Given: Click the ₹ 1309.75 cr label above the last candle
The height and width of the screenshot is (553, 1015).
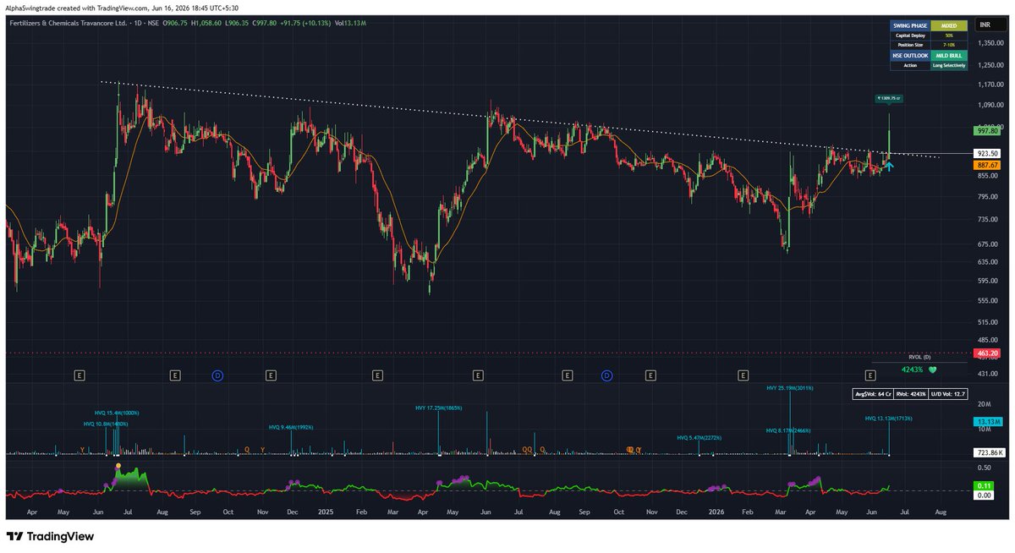Looking at the screenshot, I should pyautogui.click(x=888, y=99).
